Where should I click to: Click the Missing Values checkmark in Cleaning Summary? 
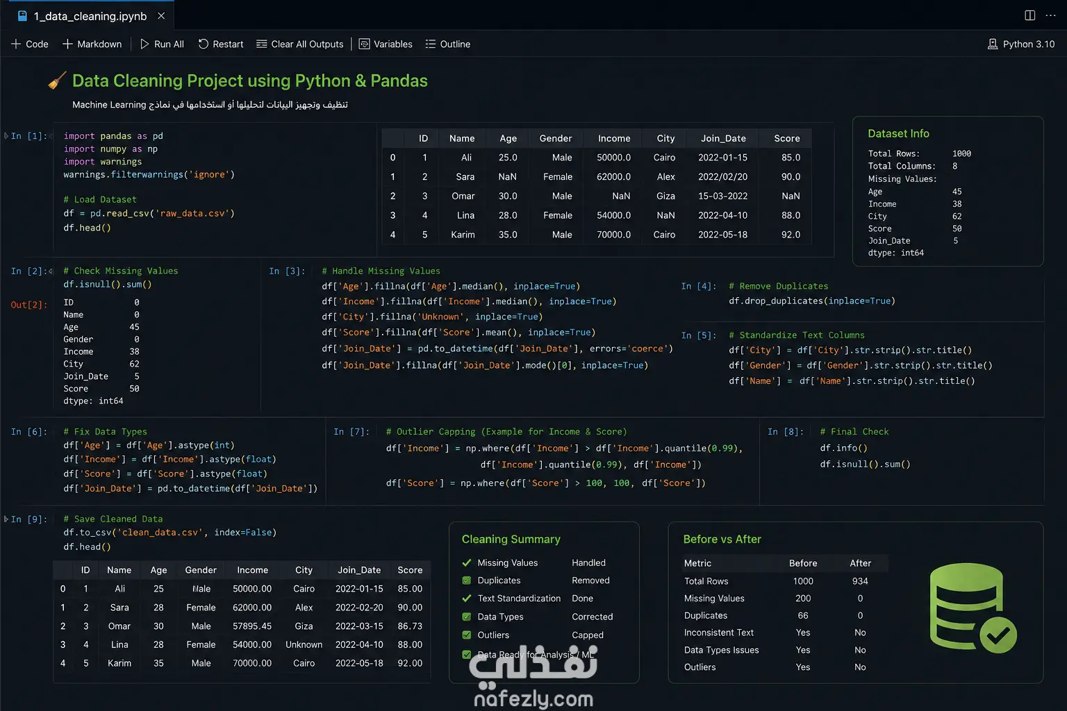tap(467, 562)
